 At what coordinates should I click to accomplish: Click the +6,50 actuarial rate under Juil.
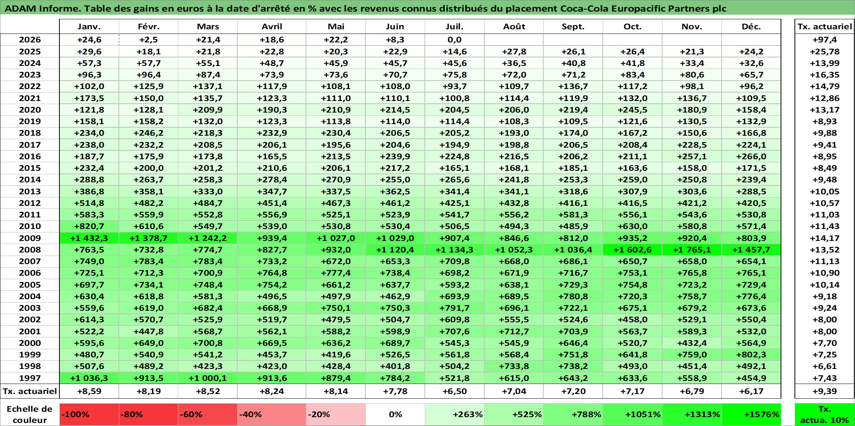click(x=455, y=391)
